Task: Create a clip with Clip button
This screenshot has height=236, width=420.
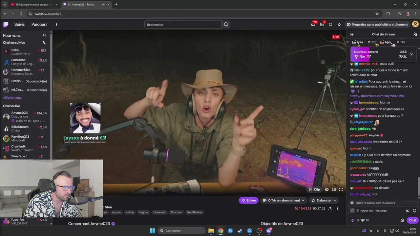Action: (x=314, y=189)
